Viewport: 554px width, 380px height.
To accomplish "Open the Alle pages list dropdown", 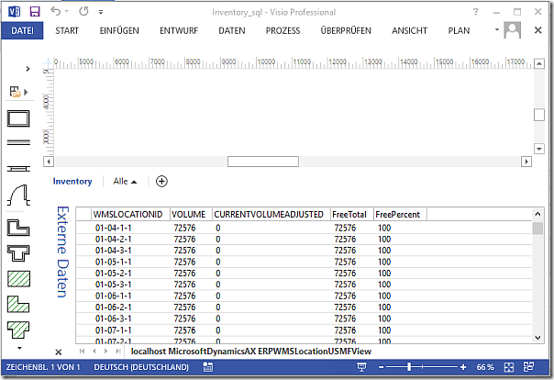I will [x=125, y=182].
